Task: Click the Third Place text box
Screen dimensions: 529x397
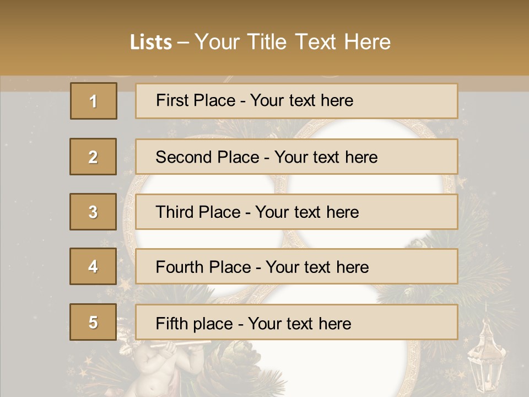Action: click(x=296, y=212)
